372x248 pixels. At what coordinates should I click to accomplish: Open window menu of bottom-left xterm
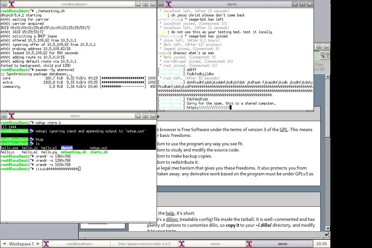click(x=4, y=116)
